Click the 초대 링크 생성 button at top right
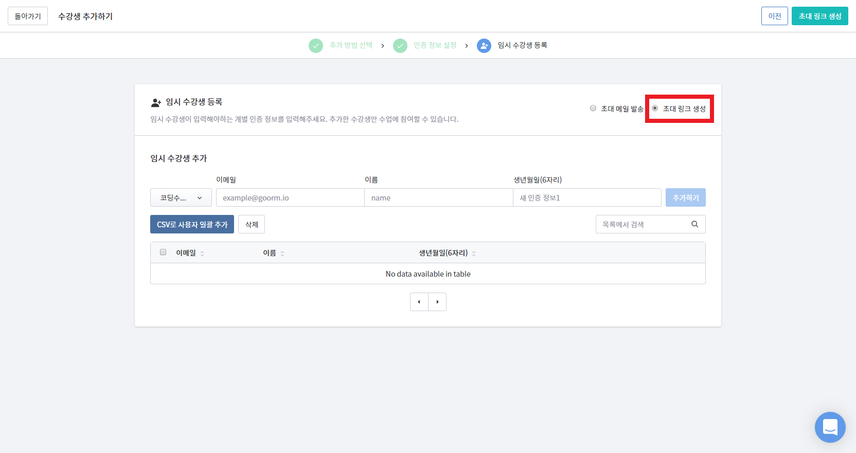The width and height of the screenshot is (856, 453). (819, 16)
